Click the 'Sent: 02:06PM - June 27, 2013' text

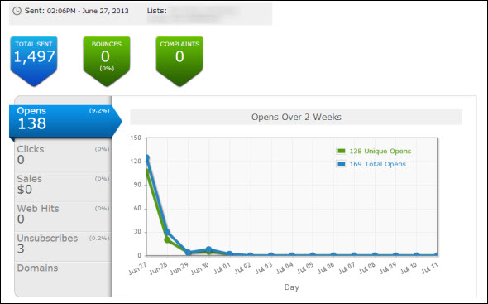point(77,11)
